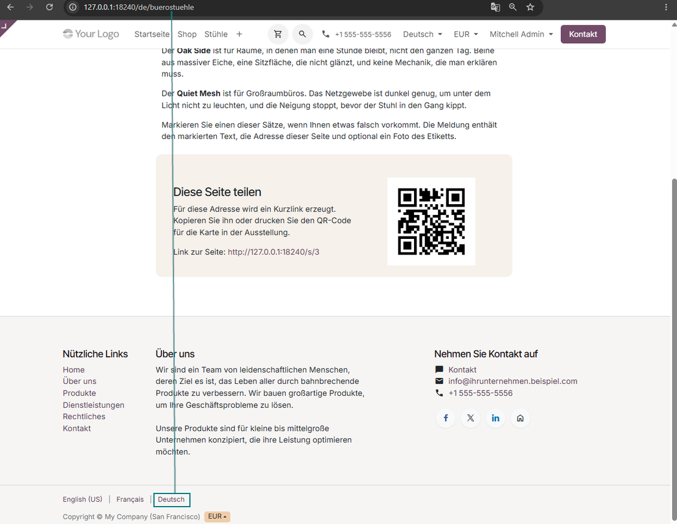
Task: Switch language to English (US) in footer
Action: 83,499
